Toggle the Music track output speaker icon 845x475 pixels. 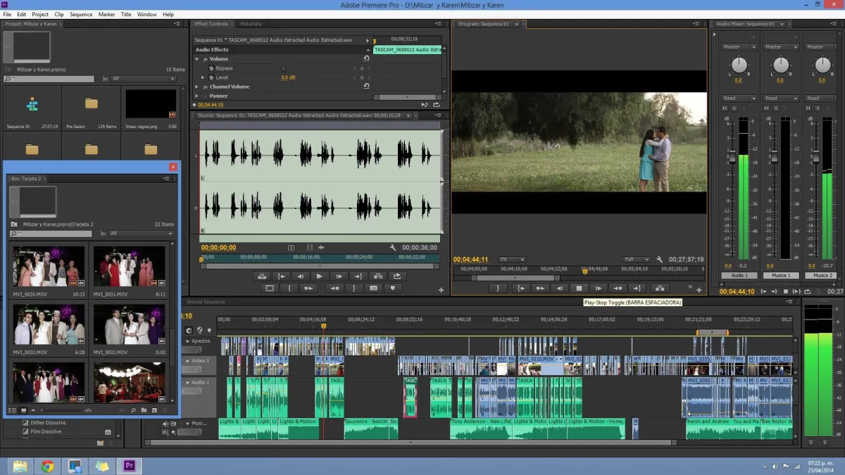point(165,424)
